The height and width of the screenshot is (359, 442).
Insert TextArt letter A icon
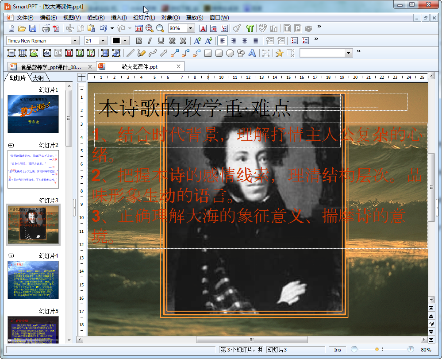tap(252, 53)
